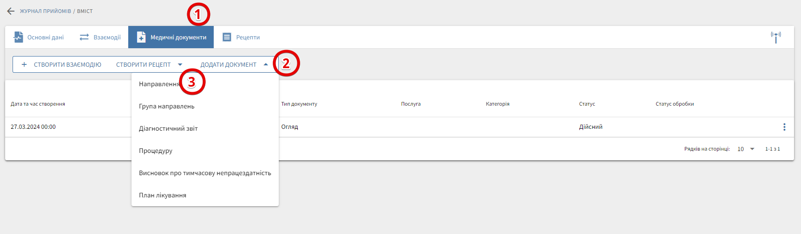Click the broadcast signal icon
Screen dimensions: 801x234
tap(775, 37)
